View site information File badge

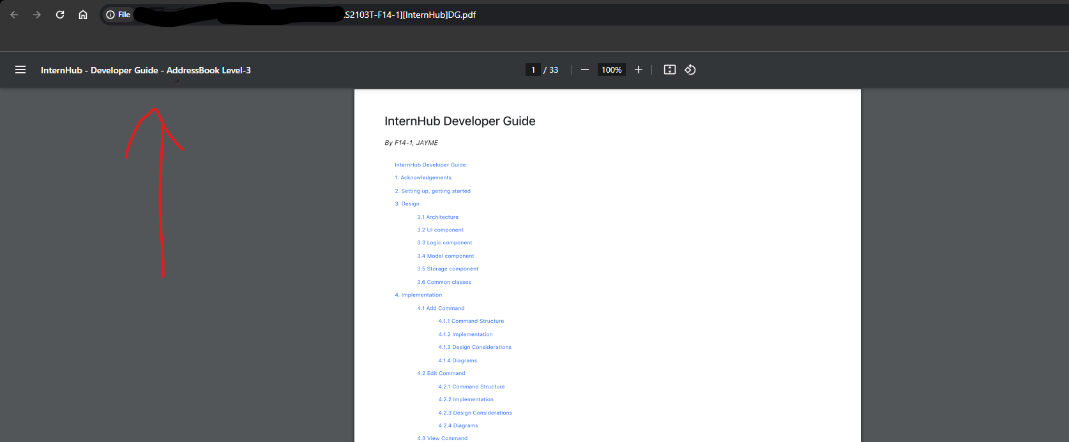pyautogui.click(x=118, y=15)
